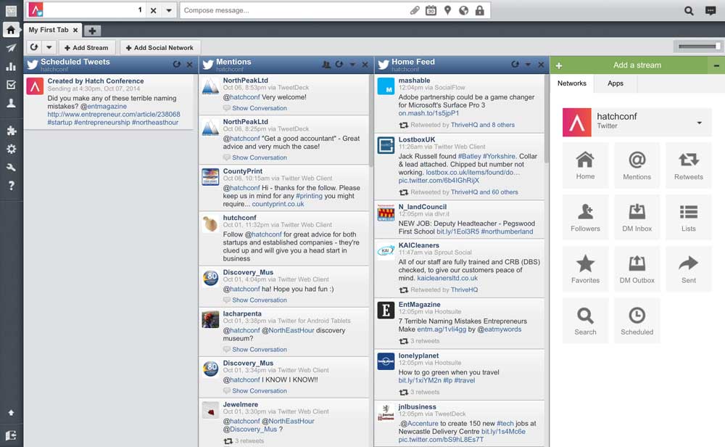The image size is (725, 447).
Task: Add a Mentions stream tile
Action: [637, 165]
